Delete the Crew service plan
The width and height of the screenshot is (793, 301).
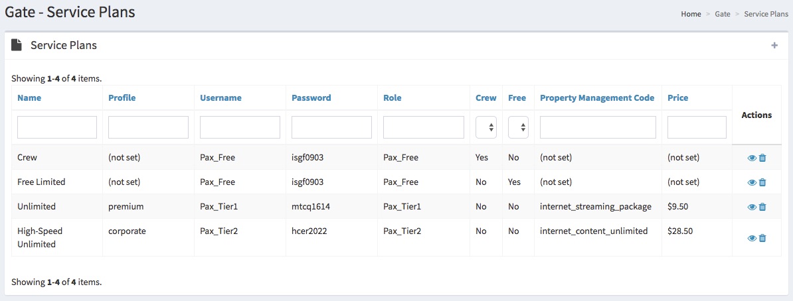762,158
